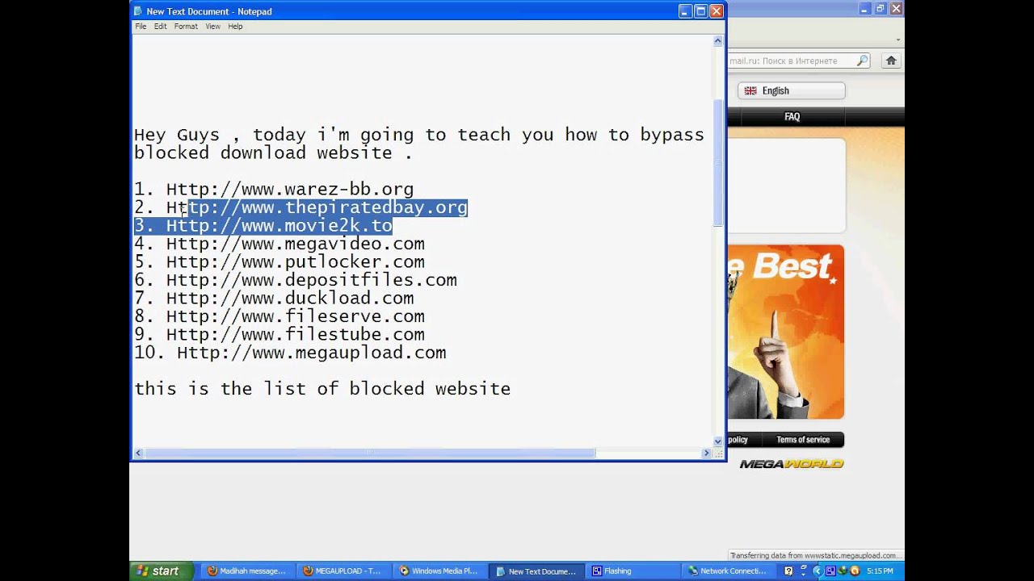Click the 'Hey Guys' intro sentence
Viewport: 1034px width, 581px height.
(419, 144)
